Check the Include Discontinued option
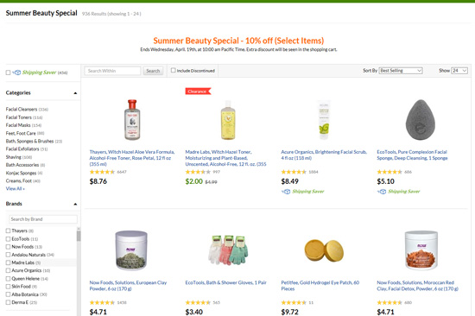This screenshot has width=475, height=316. click(174, 70)
